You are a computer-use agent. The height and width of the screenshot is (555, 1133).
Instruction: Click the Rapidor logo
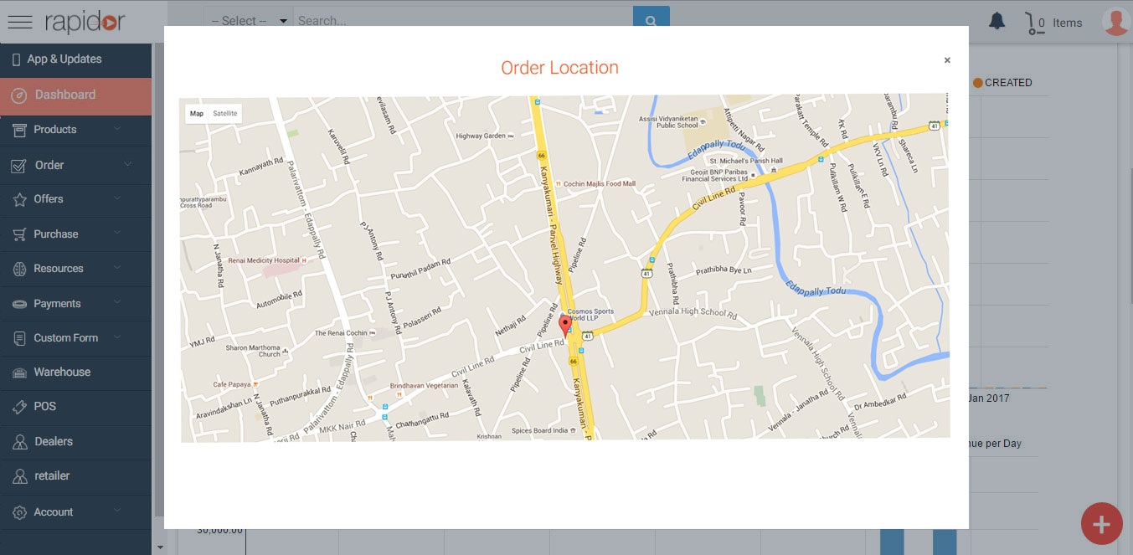click(85, 22)
